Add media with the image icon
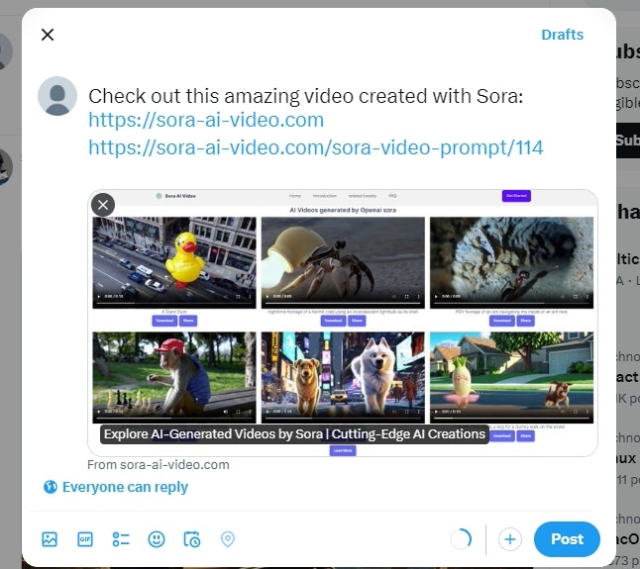Viewport: 640px width, 569px height. tap(50, 539)
